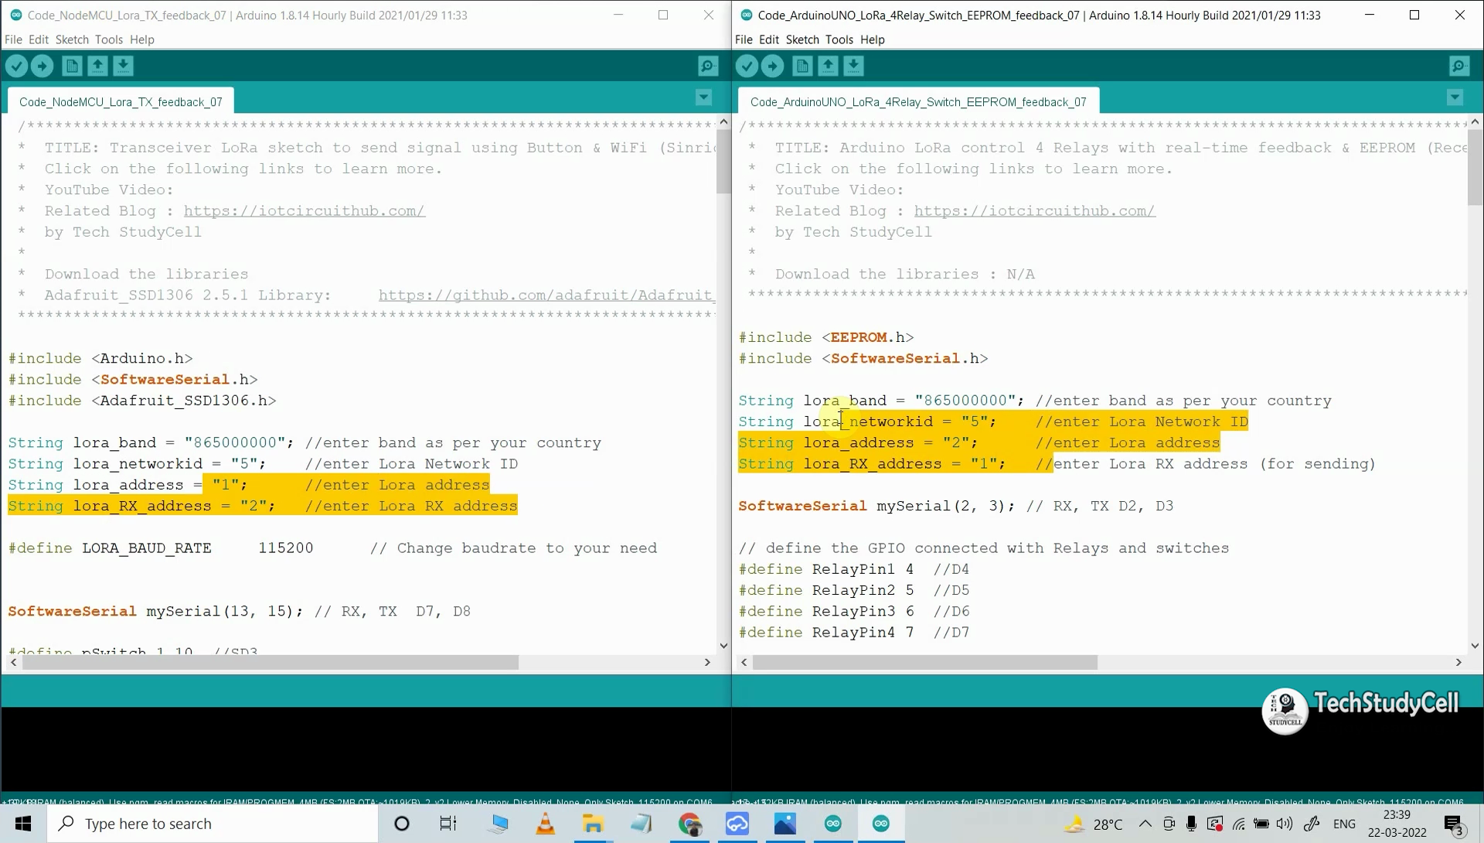
Task: Click the Upload button right Arduino IDE
Action: pos(773,65)
